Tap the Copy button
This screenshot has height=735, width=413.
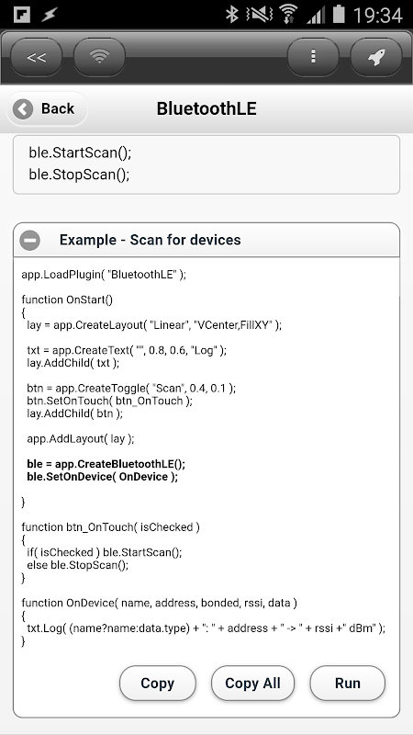(157, 684)
